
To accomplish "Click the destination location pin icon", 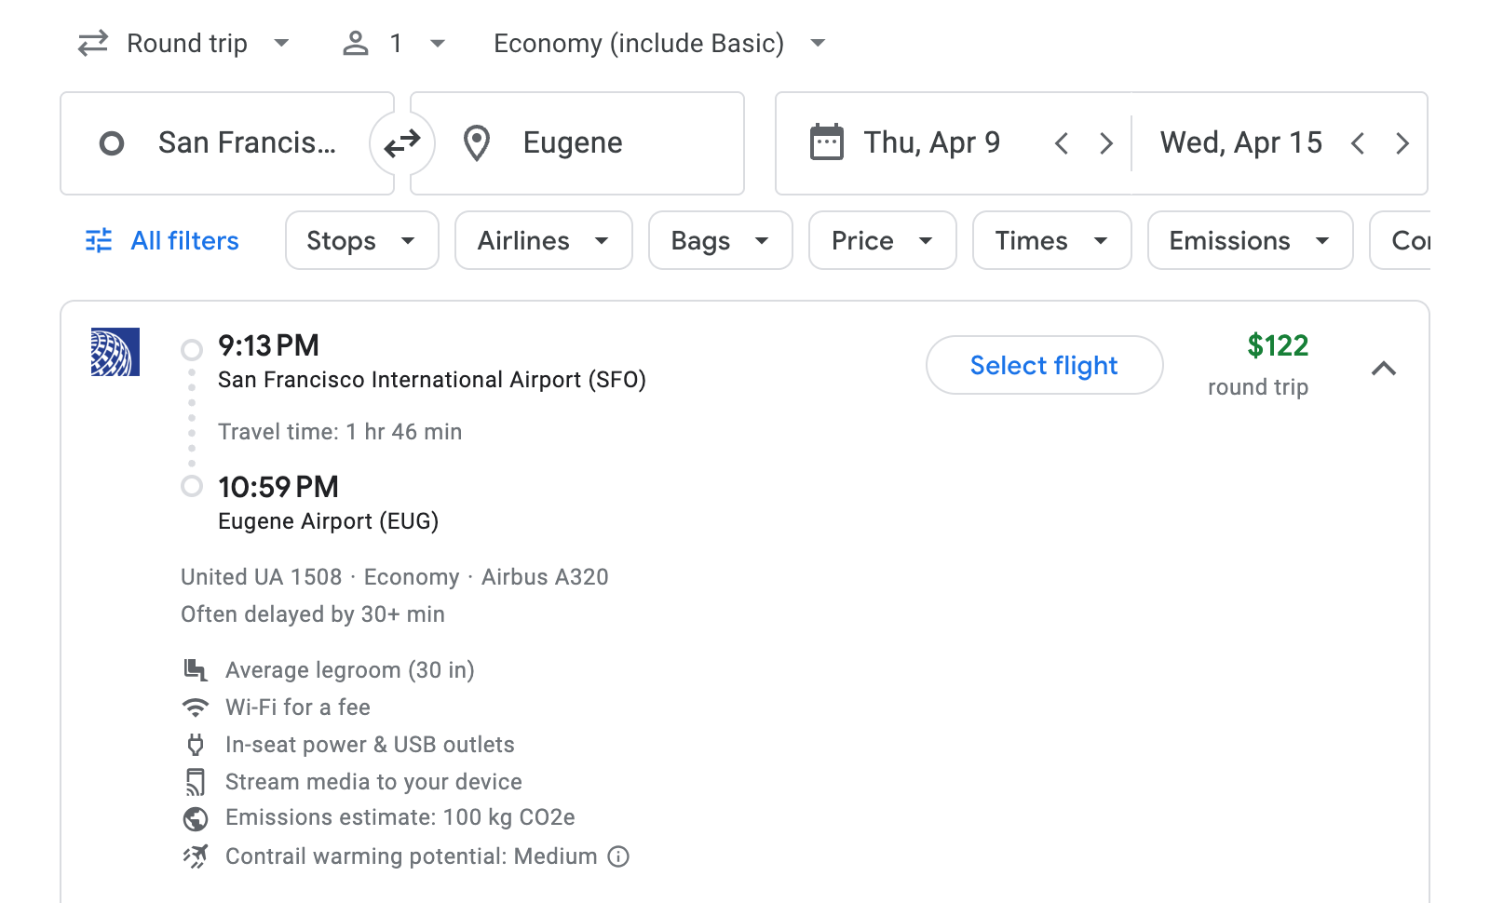I will [477, 142].
